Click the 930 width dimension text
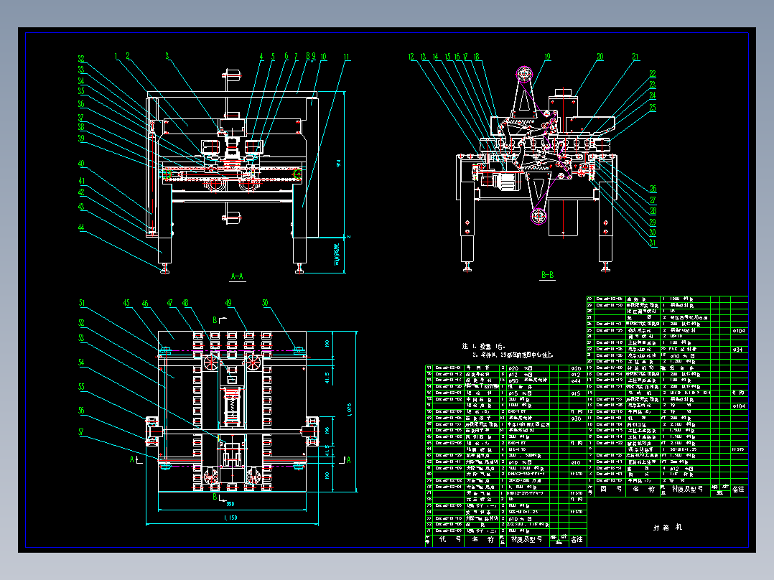Screen dimensions: 774x580 pos(230,504)
